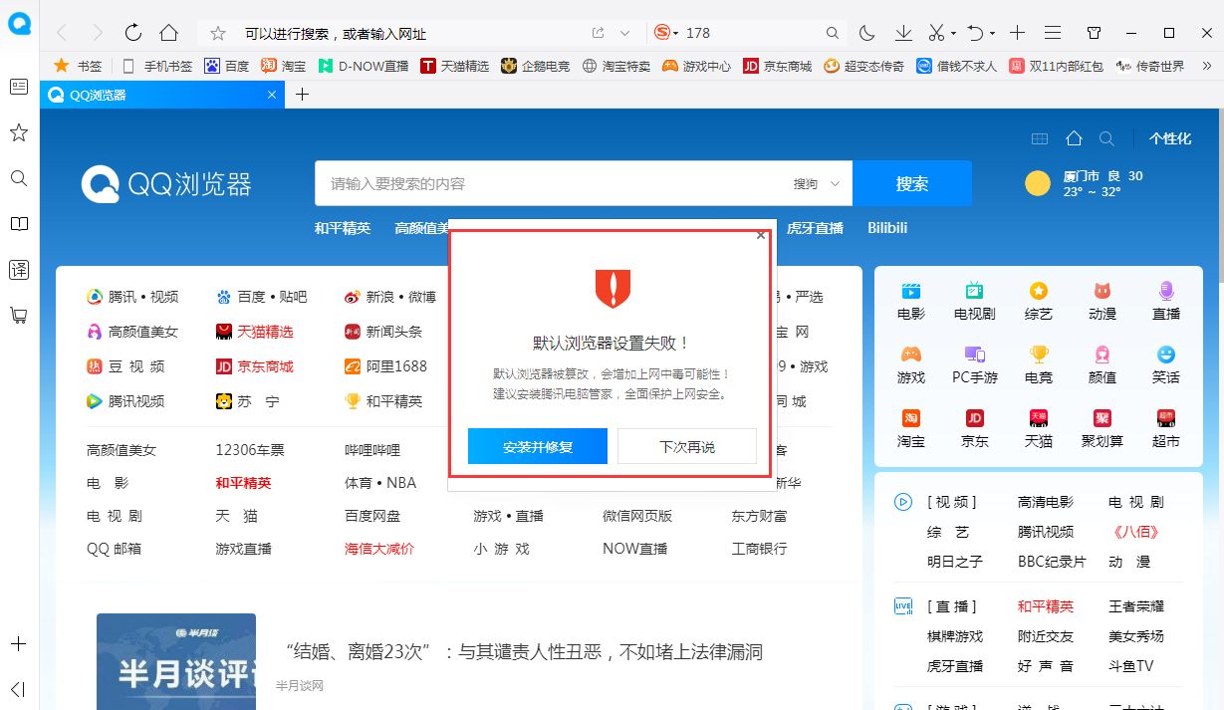Viewport: 1224px width, 710px height.
Task: Click 安装并修复 in the dialog
Action: 537,445
